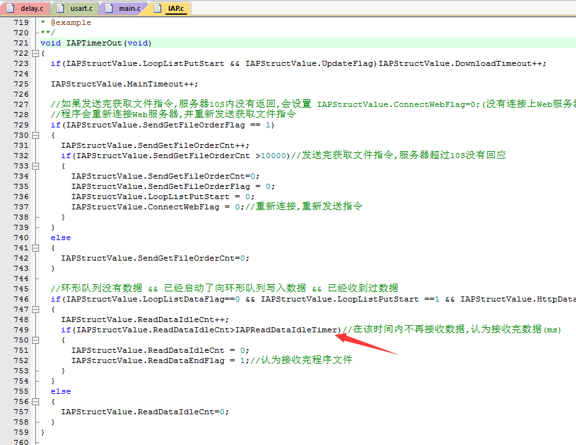Click the 10000 constant on line 732
Viewport: 576px width, 445px height.
273,156
